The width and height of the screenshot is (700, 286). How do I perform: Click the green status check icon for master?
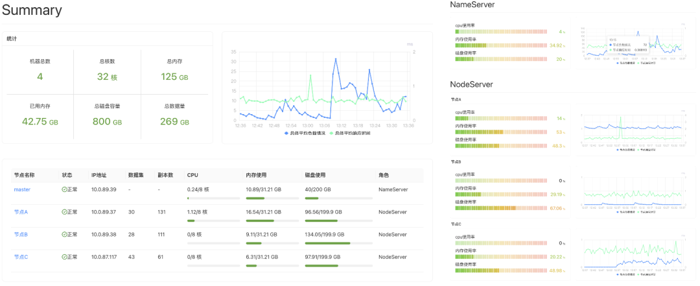pyautogui.click(x=65, y=189)
